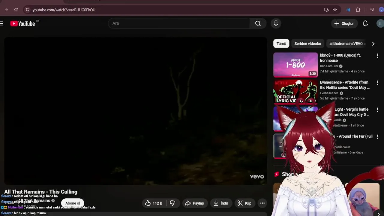
Task: Open the YouTube hamburger guide menu
Action: coord(2,23)
